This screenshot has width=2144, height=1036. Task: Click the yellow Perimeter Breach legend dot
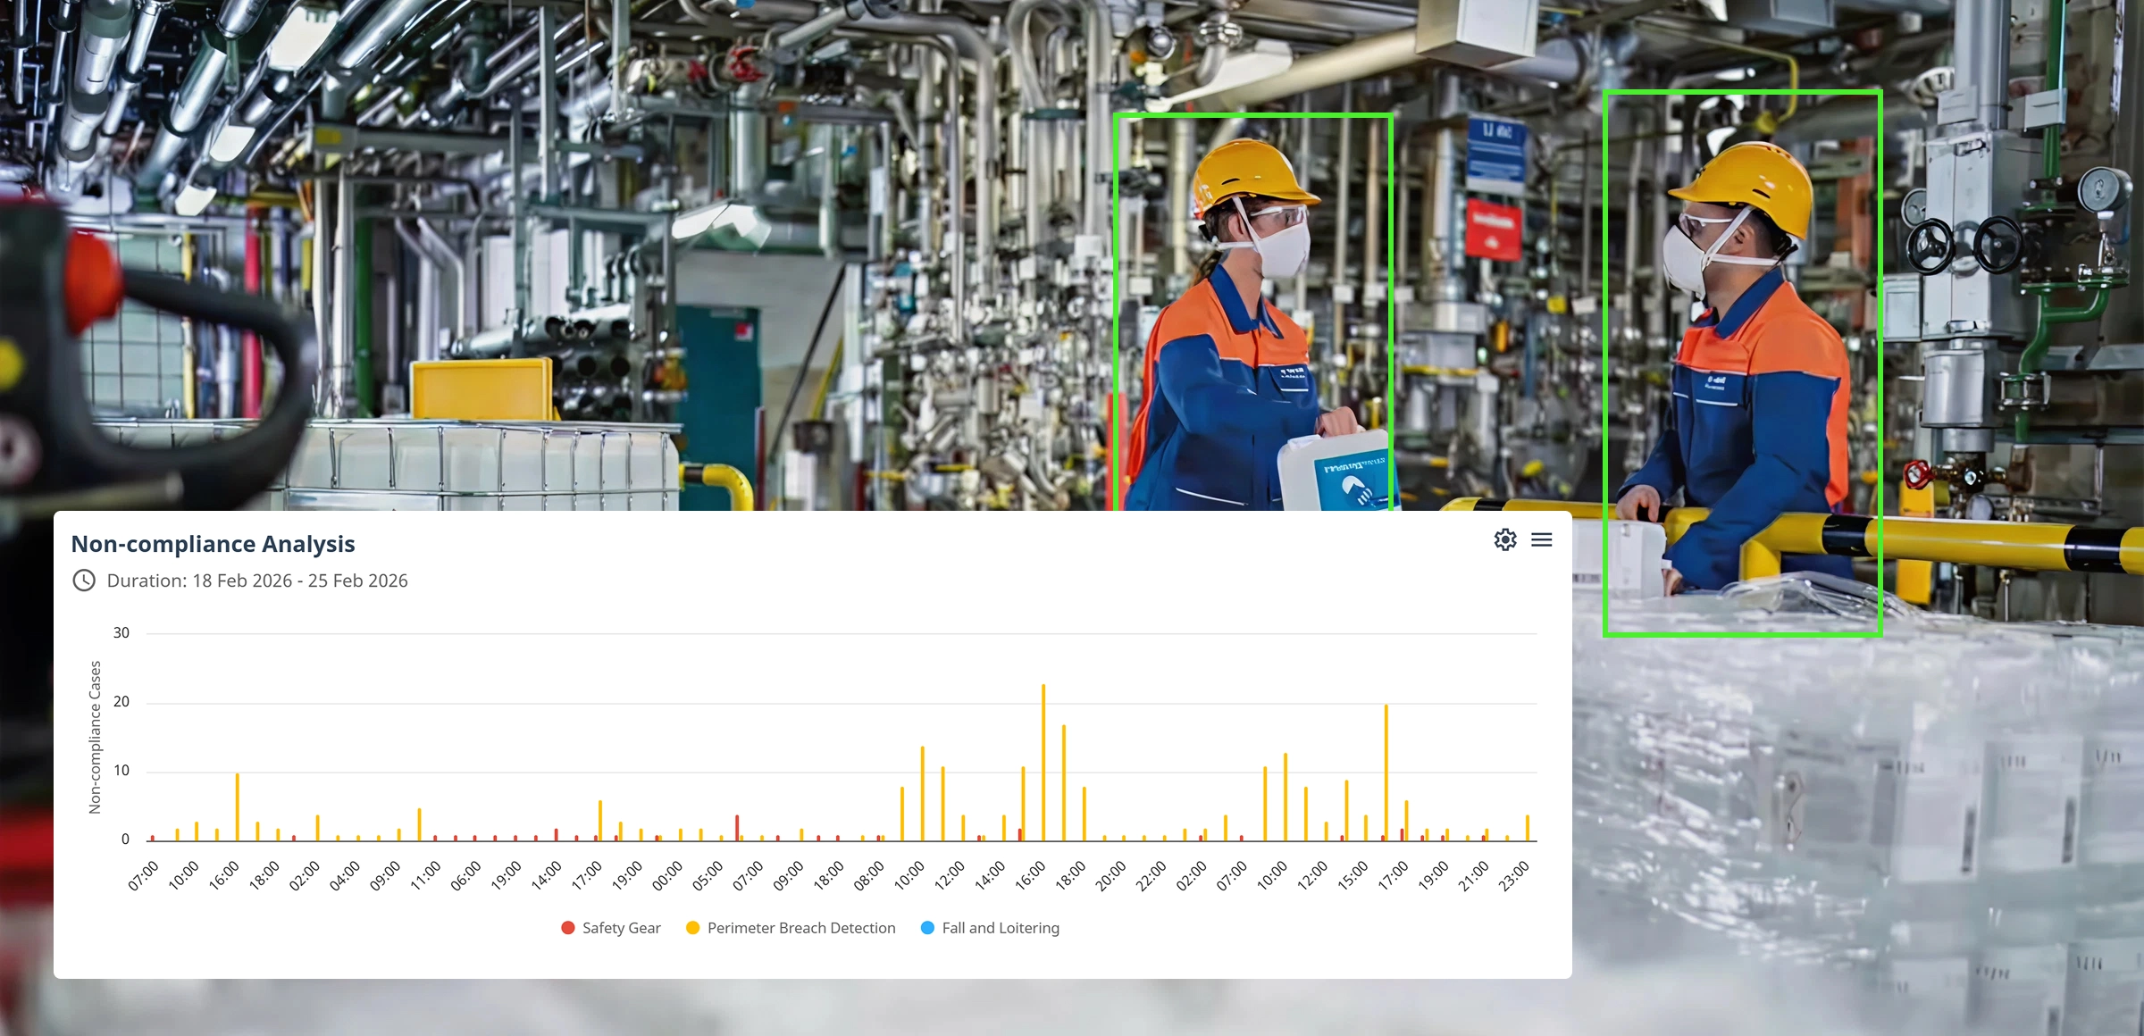692,928
